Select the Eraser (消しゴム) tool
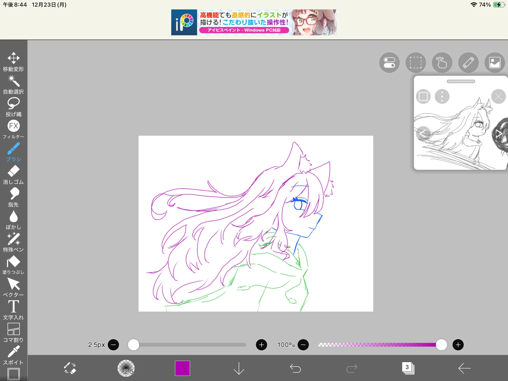Viewport: 508px width, 381px height. 13,175
